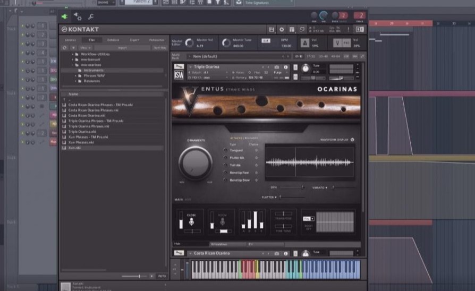Toggle the Triple Ocarina solo button

[x=295, y=67]
